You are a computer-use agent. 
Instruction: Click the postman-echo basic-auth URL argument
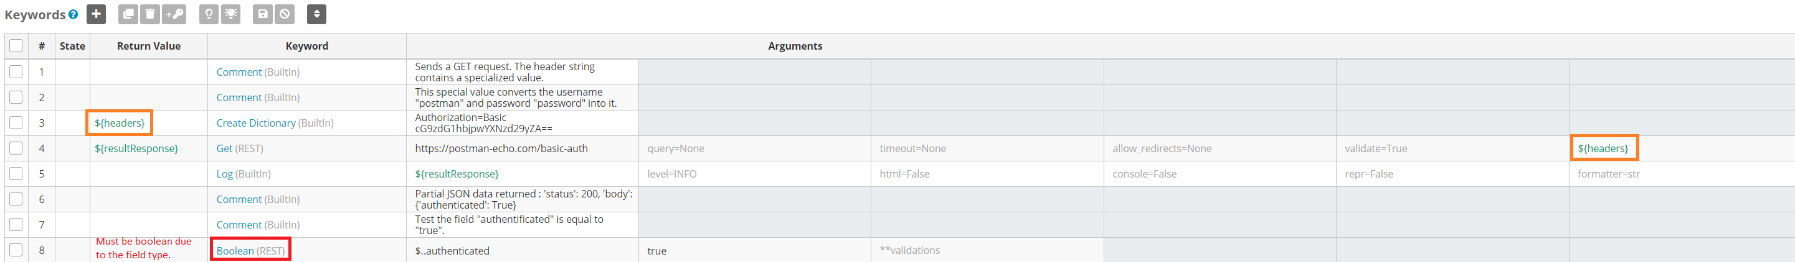[x=501, y=148]
